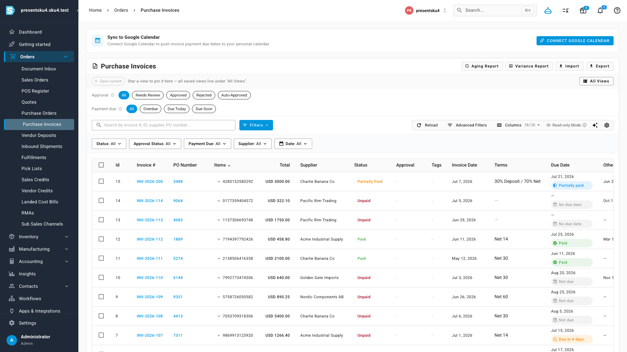Click the SKU app logo

10,10
